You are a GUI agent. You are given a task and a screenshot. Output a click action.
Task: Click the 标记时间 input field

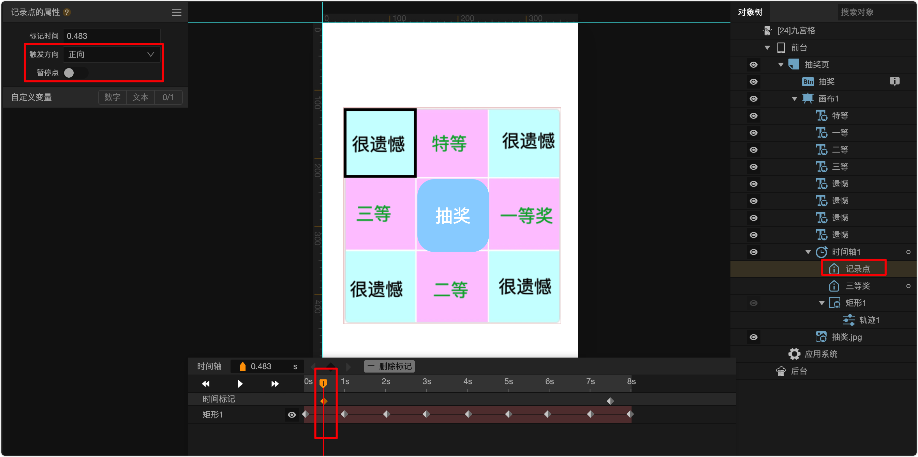click(x=112, y=36)
